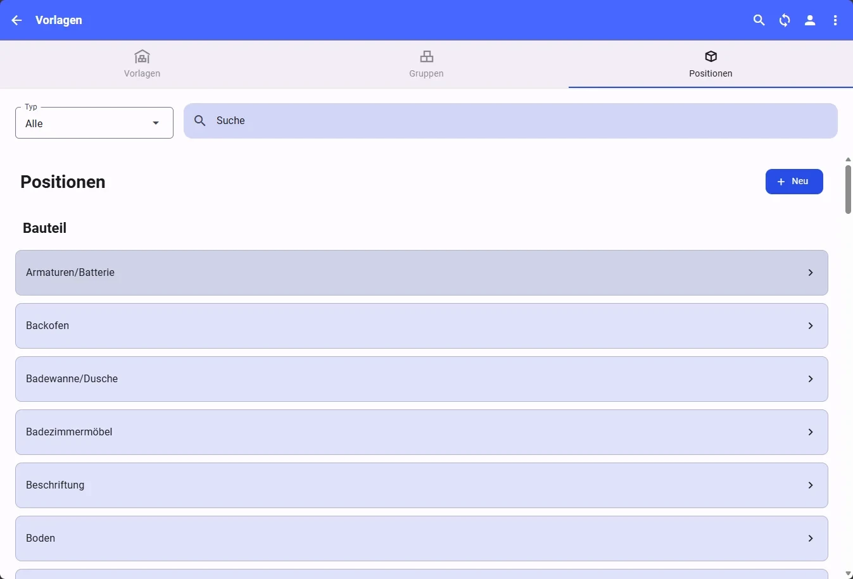This screenshot has height=579, width=853.
Task: Expand the Backofen chevron
Action: (811, 326)
